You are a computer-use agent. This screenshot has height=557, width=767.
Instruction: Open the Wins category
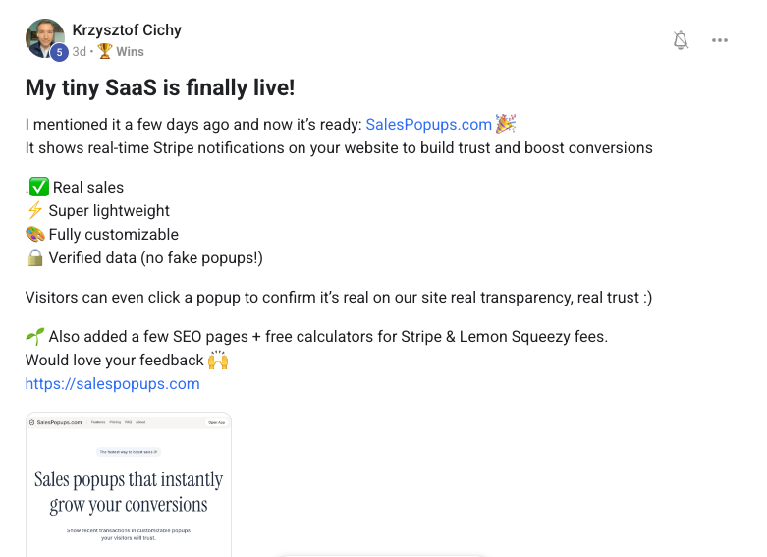[x=130, y=51]
